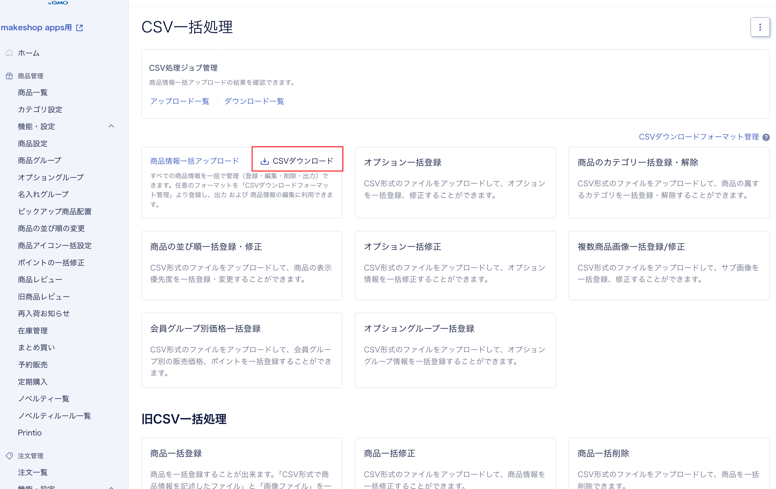Click the help question mark icon

tap(766, 137)
